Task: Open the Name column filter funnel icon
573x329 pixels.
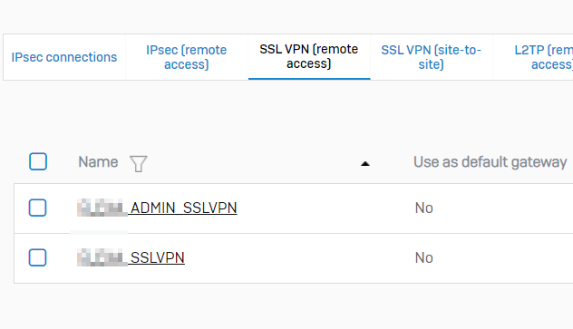Action: (139, 163)
